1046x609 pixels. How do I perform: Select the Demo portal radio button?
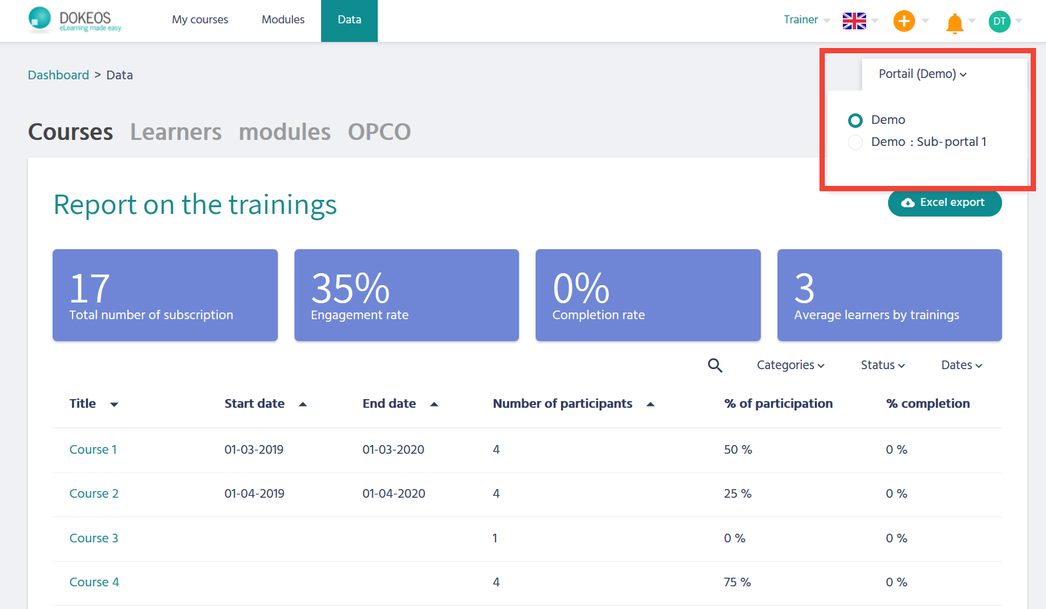855,121
